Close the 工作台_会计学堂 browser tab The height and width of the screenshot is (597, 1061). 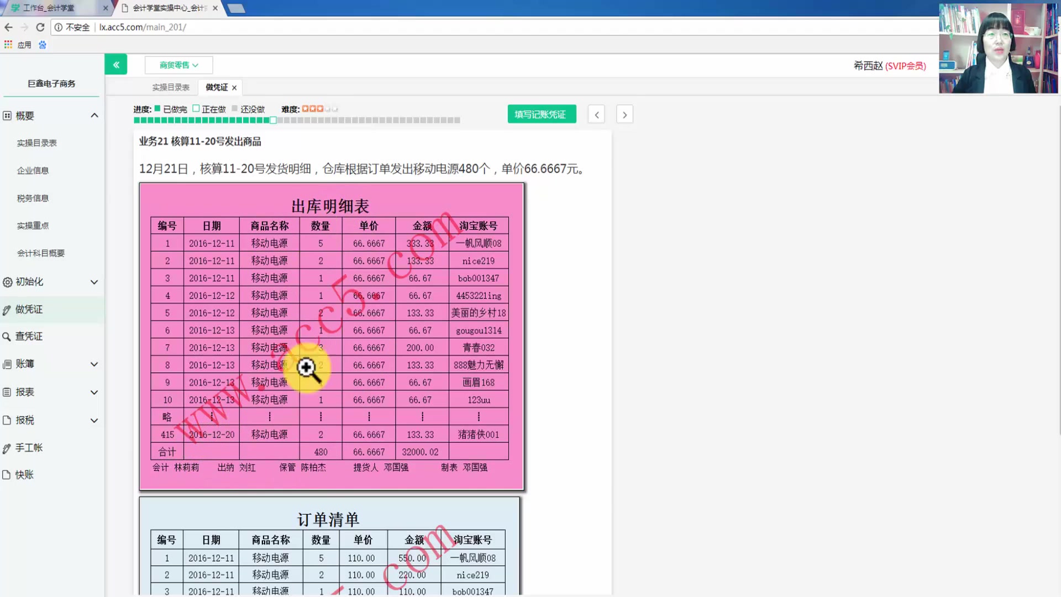coord(106,8)
